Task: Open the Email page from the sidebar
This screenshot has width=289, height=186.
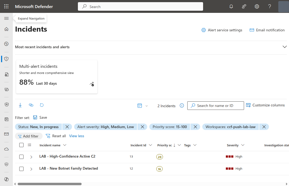Action: (x=6, y=134)
